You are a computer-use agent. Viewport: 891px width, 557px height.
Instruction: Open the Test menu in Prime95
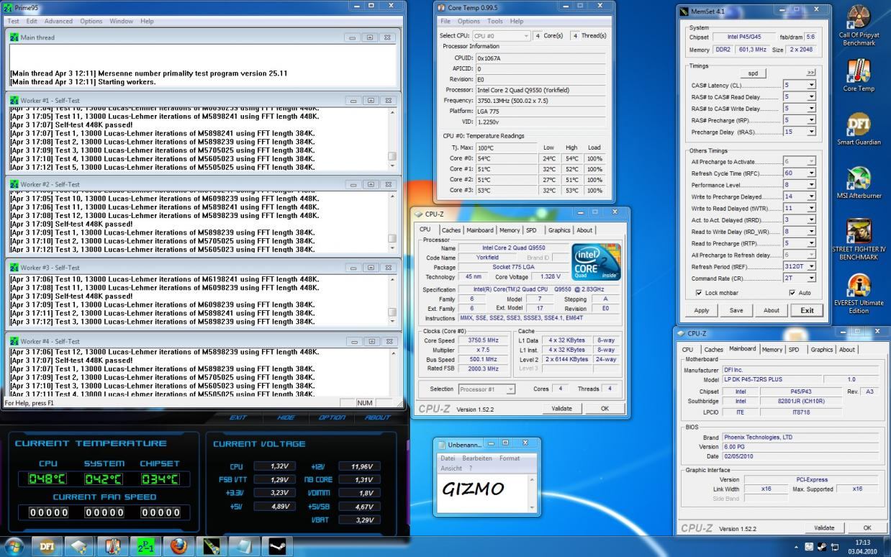coord(14,21)
